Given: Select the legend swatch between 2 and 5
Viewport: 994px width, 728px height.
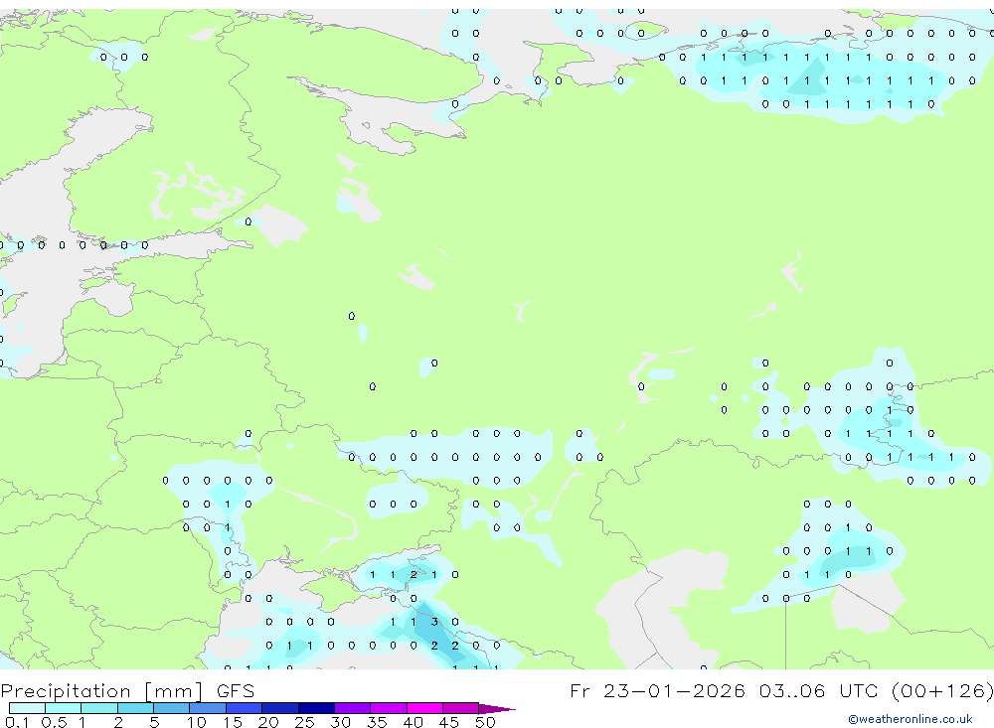Looking at the screenshot, I should 135,708.
